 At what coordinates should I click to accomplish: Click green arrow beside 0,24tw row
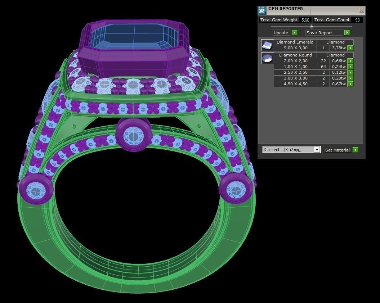point(350,67)
